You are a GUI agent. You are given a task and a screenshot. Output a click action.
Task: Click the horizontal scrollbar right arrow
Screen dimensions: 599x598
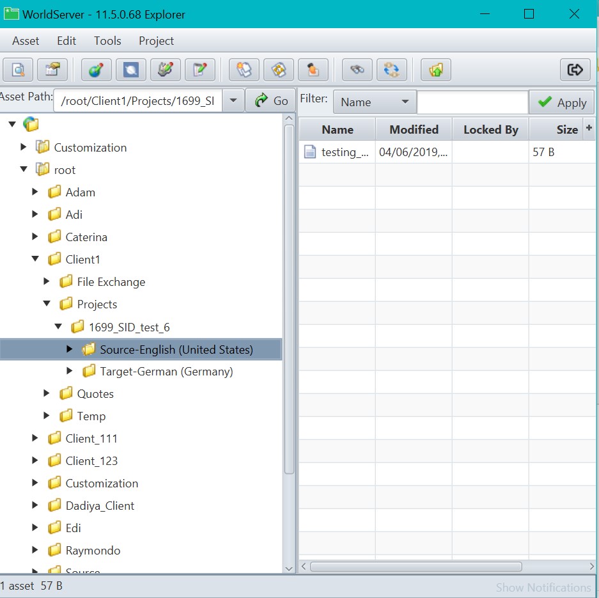[x=592, y=566]
